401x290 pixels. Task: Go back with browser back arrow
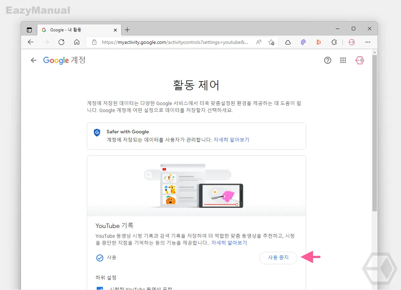coord(31,42)
